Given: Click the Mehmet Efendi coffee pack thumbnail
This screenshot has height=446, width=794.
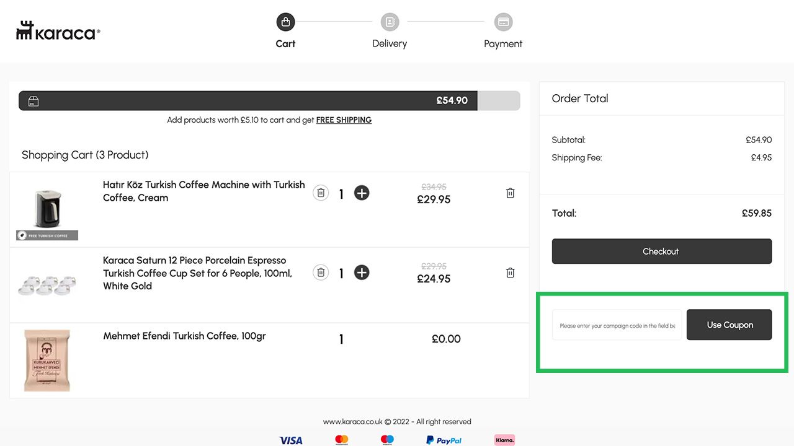Looking at the screenshot, I should (x=47, y=361).
